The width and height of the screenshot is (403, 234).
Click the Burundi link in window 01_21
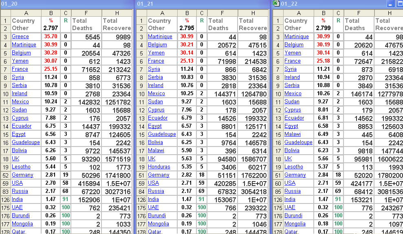157,216
